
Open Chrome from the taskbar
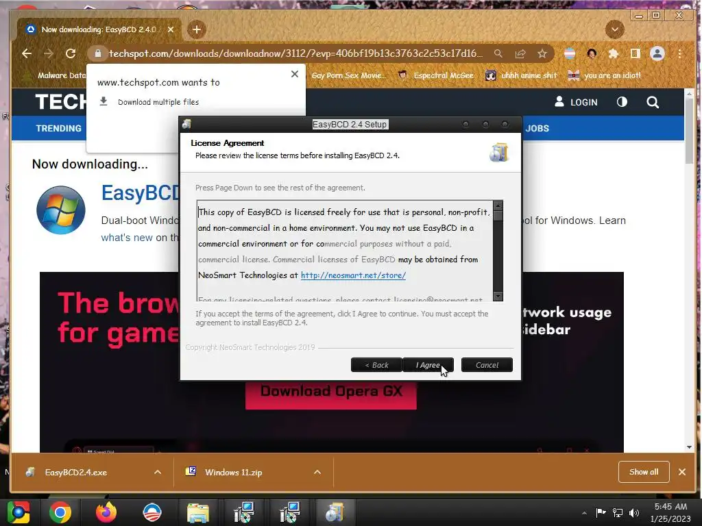point(60,512)
